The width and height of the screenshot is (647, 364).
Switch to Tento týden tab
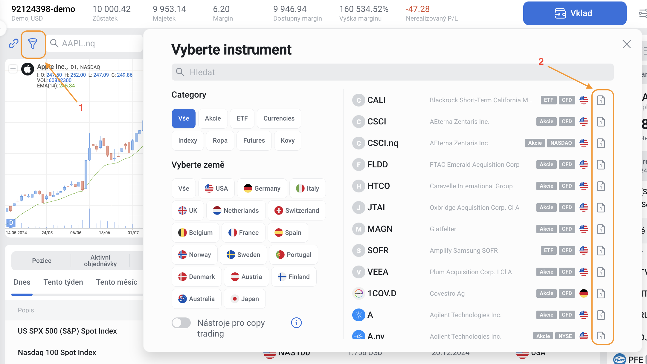(x=63, y=282)
